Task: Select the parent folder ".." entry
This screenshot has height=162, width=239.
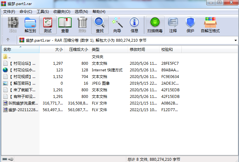Action: pyautogui.click(x=9, y=57)
